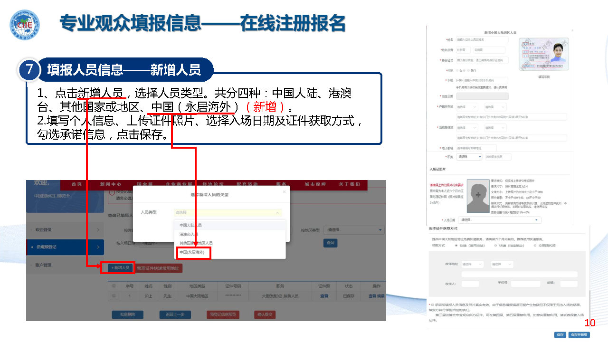This screenshot has width=608, height=342.
Task: Go to 首页 in the top navigation
Action: (76, 184)
